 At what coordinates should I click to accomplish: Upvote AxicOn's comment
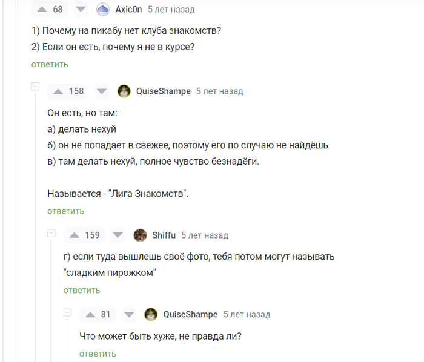click(x=41, y=10)
